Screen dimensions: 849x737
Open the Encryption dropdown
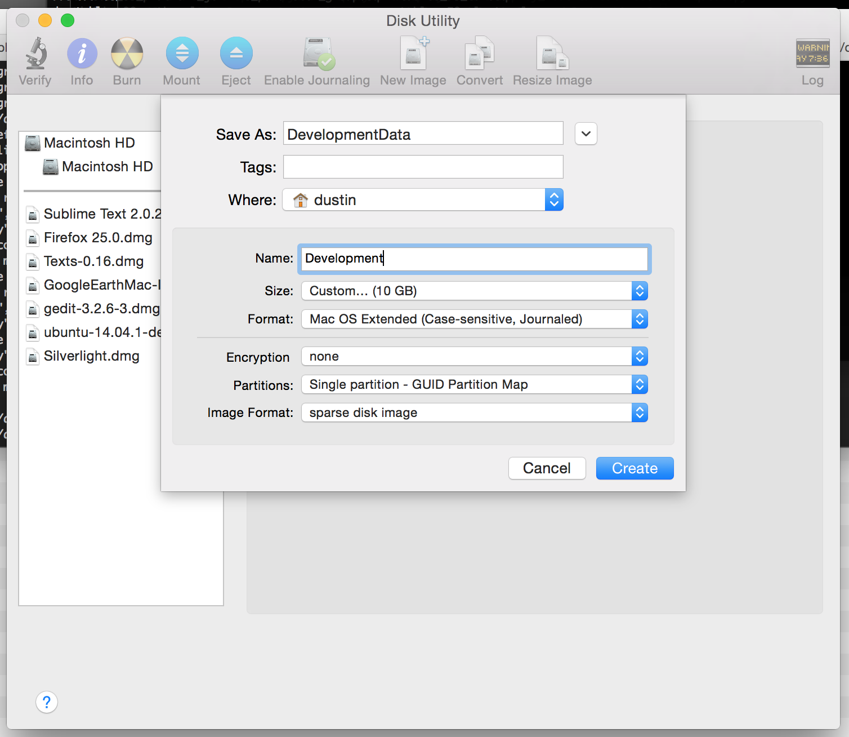coord(474,357)
